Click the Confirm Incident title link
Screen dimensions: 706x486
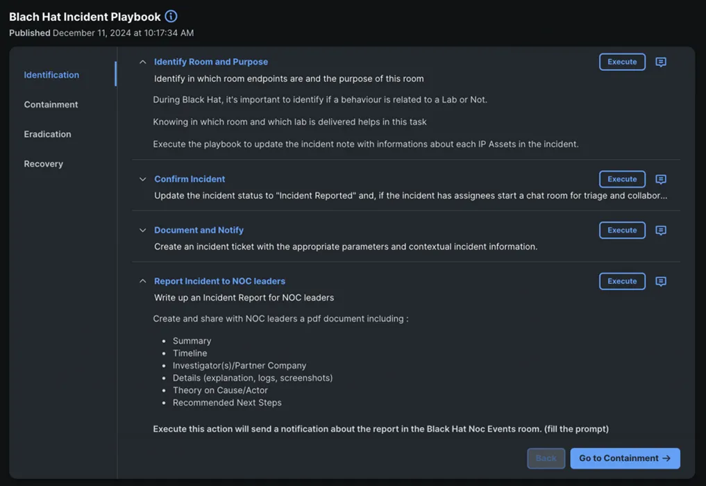click(x=190, y=179)
